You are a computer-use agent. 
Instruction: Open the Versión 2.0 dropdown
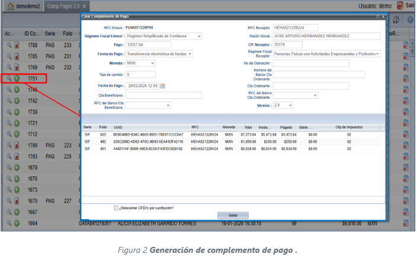click(x=290, y=104)
